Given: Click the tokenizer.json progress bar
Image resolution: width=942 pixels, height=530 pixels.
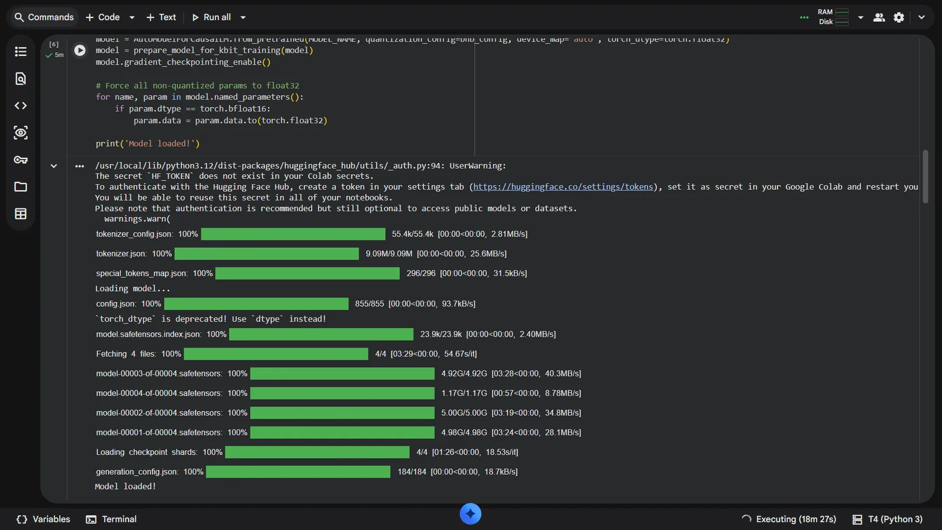Looking at the screenshot, I should (267, 254).
